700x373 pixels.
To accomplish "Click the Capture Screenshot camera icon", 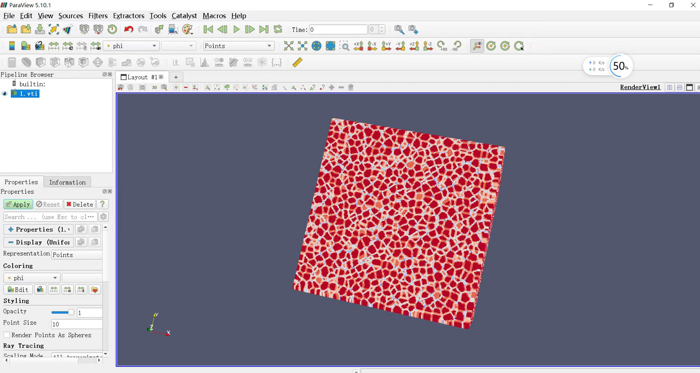I will 142,88.
